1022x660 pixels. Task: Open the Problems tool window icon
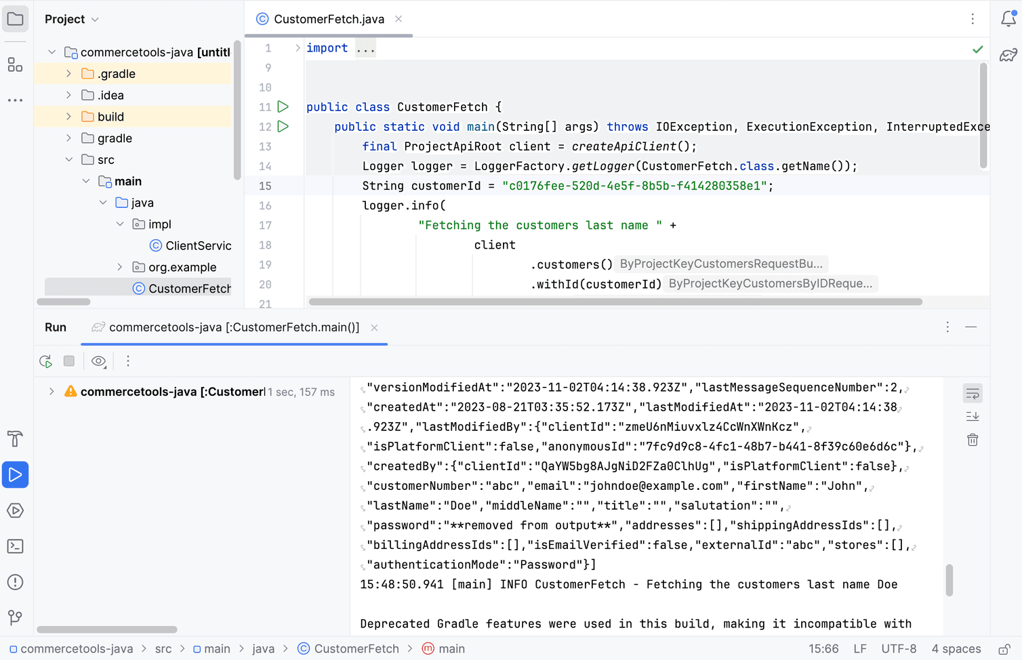pos(15,582)
